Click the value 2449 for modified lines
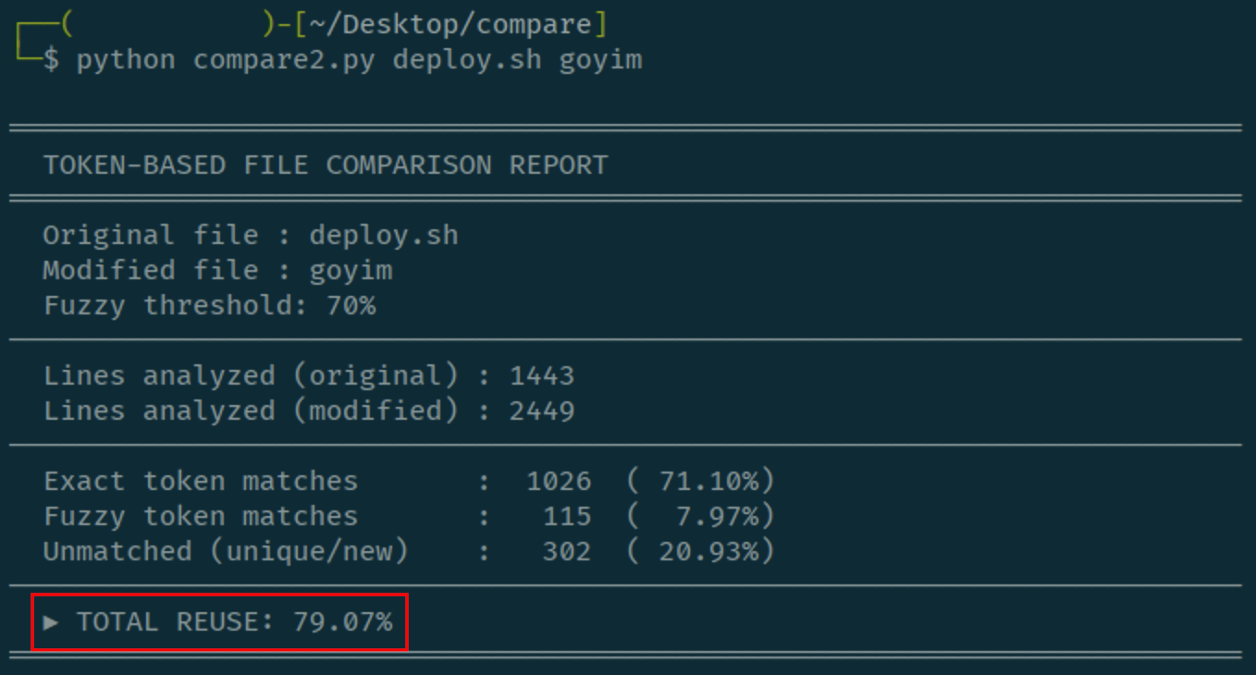The height and width of the screenshot is (675, 1256). tap(542, 411)
